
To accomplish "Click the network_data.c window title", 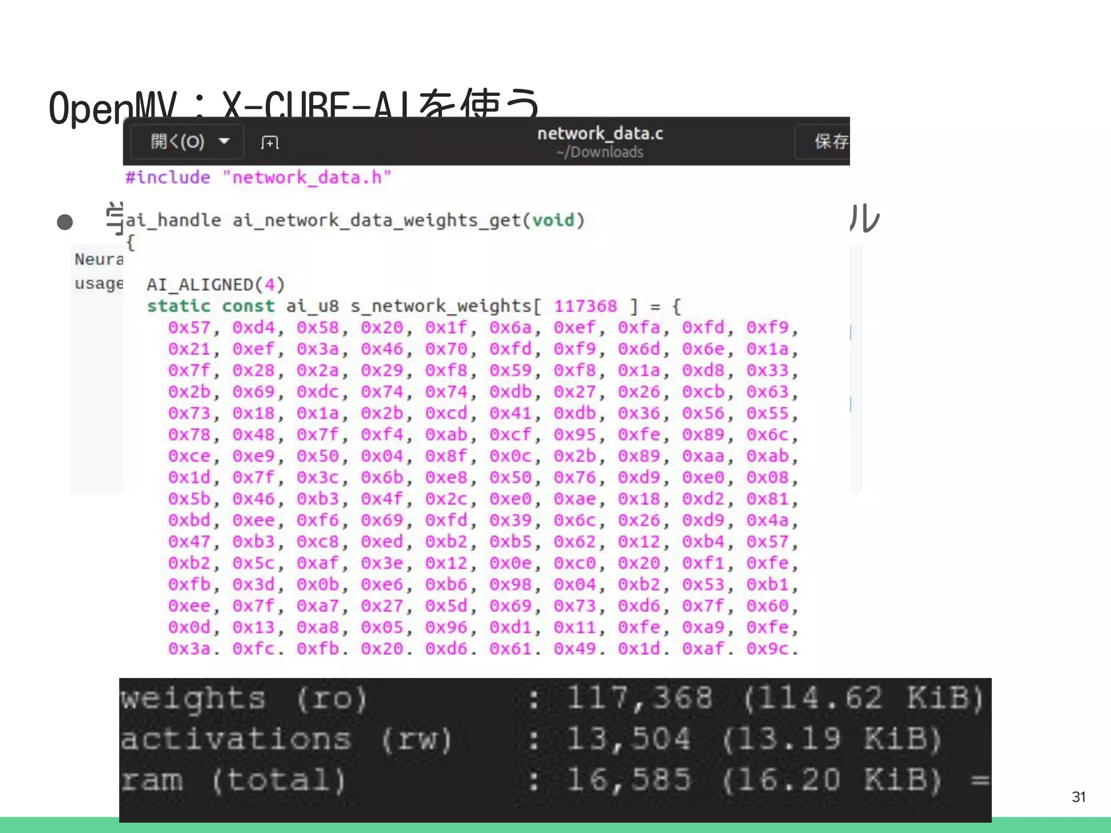I will coord(599,133).
